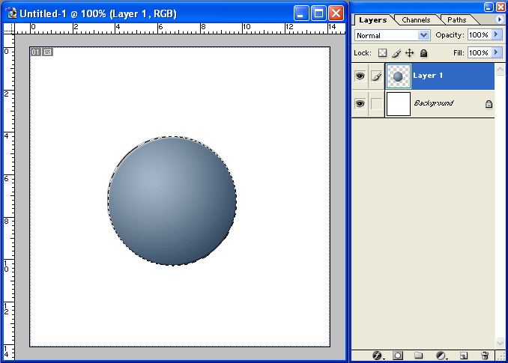Click the Opacity: label
Viewport: 508px width, 363px height.
[x=450, y=35]
